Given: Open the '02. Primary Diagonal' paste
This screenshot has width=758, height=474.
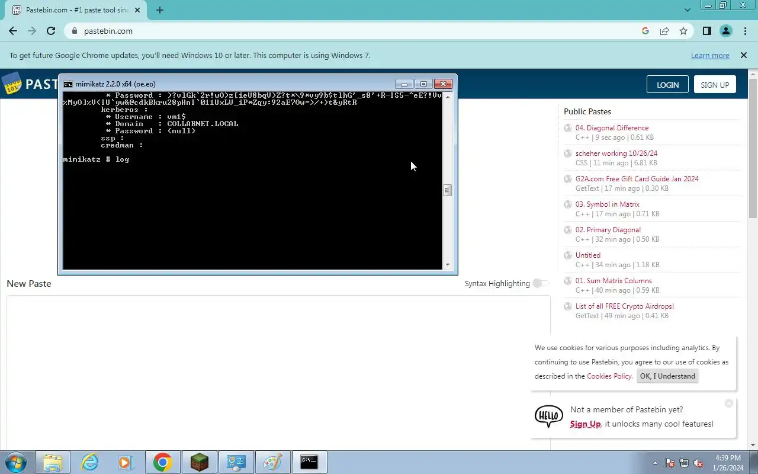Looking at the screenshot, I should 608,230.
